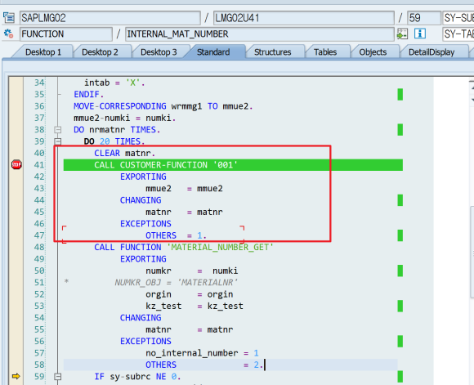The height and width of the screenshot is (385, 474).
Task: Click the FUNCTION event type field
Action: pyautogui.click(x=66, y=34)
